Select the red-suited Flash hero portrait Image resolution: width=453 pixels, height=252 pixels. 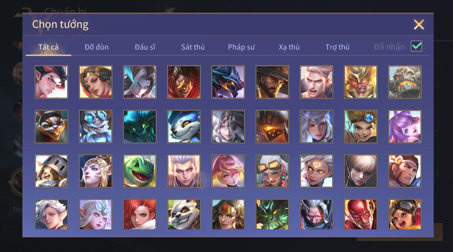coord(360,214)
